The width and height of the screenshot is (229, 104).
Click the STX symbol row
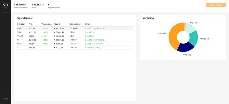coord(75,48)
